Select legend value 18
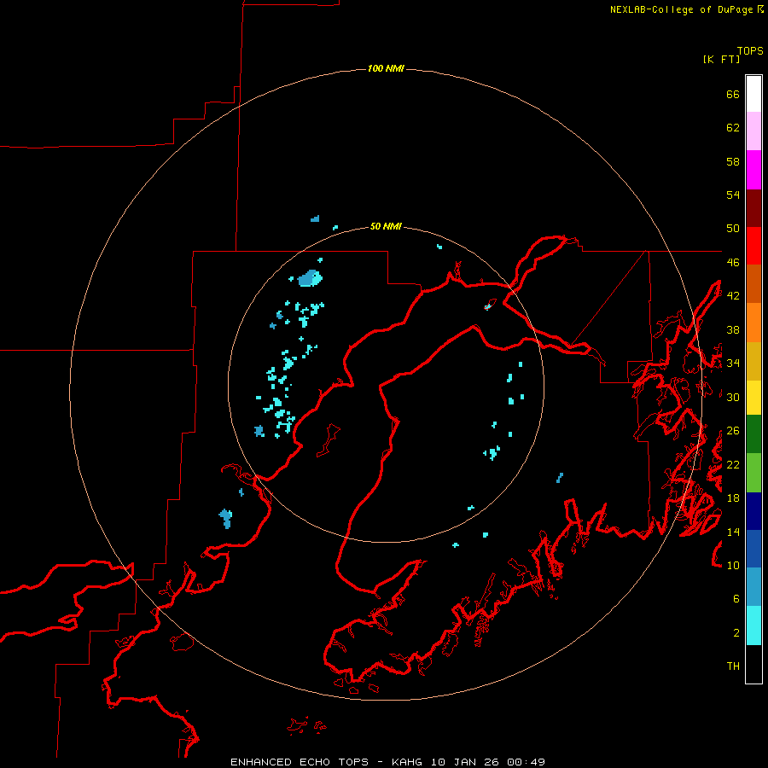Image resolution: width=768 pixels, height=768 pixels. pos(733,498)
